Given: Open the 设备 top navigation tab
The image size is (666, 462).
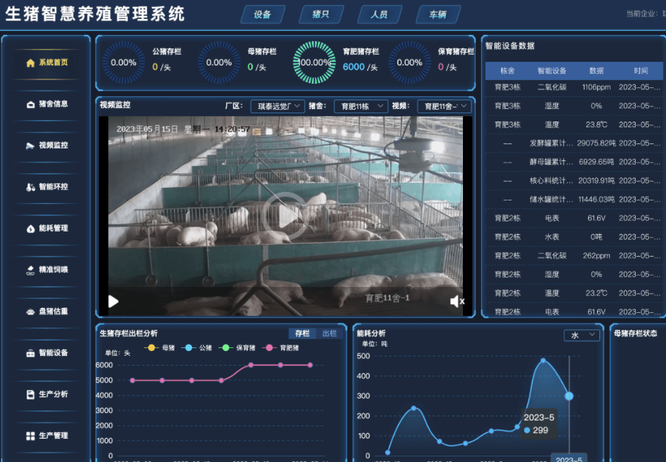Looking at the screenshot, I should tap(263, 15).
